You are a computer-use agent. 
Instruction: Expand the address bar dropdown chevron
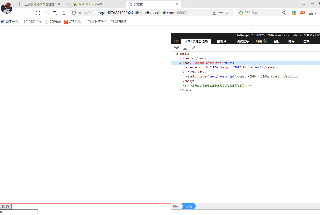[227, 13]
